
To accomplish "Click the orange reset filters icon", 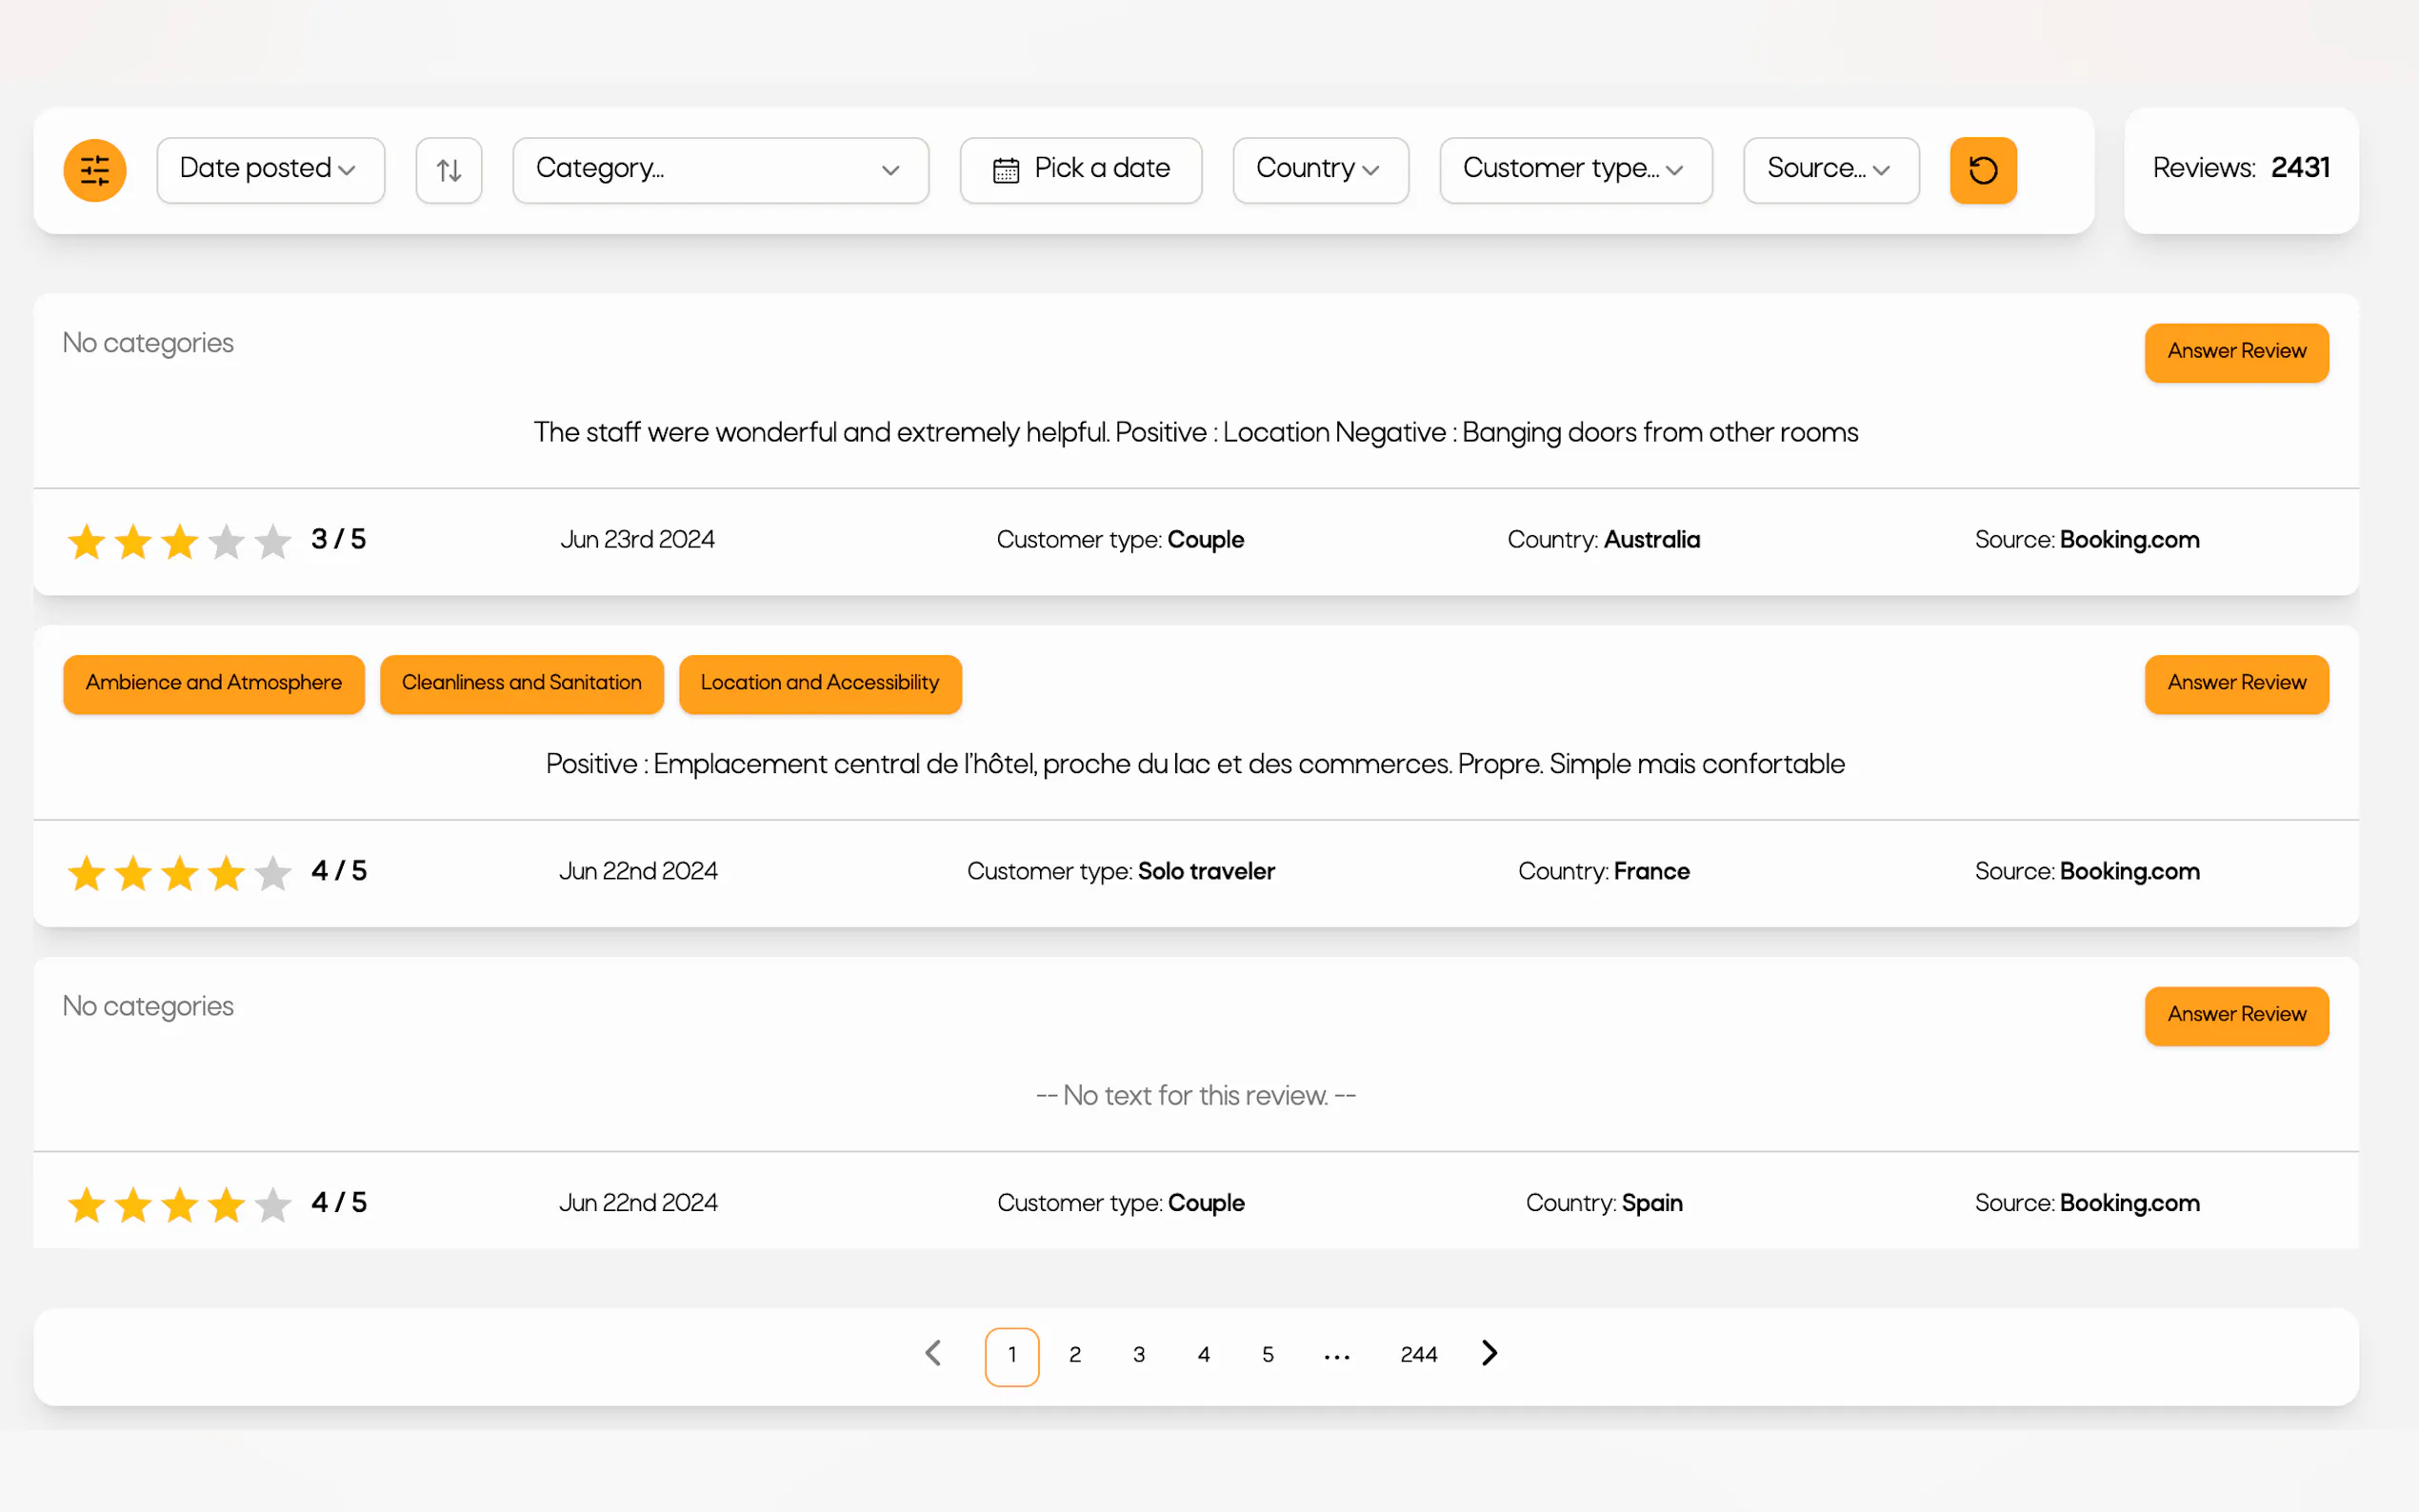I will coord(1982,170).
